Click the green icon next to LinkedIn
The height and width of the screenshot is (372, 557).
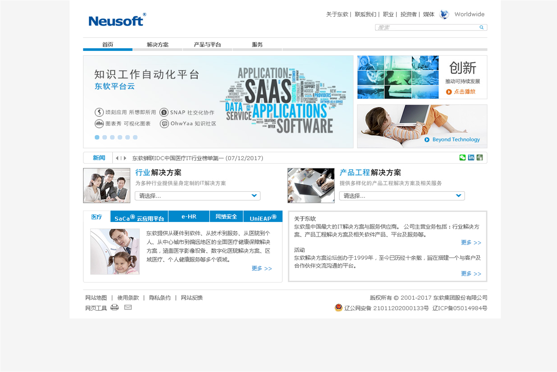tap(480, 157)
